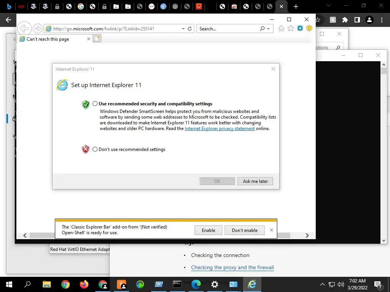The height and width of the screenshot is (292, 390).
Task: Click the Chrome bookmark star icon
Action: pyautogui.click(x=318, y=20)
